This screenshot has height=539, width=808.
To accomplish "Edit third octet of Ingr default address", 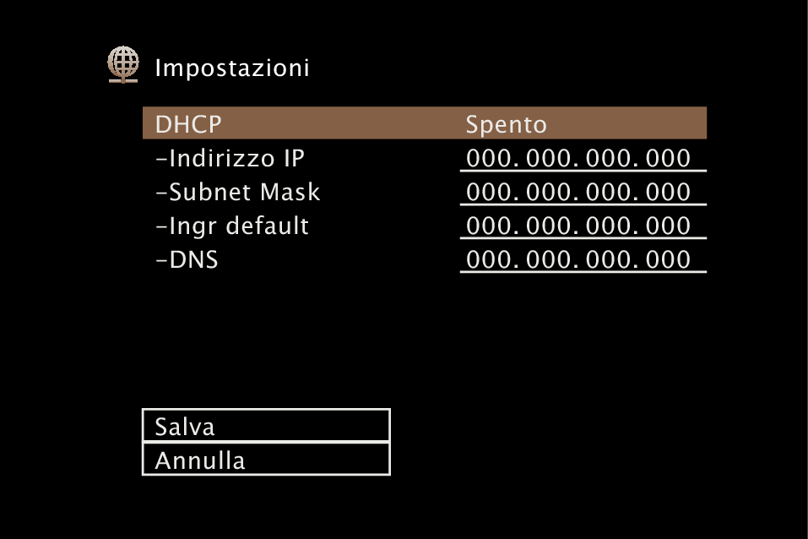I will 609,226.
